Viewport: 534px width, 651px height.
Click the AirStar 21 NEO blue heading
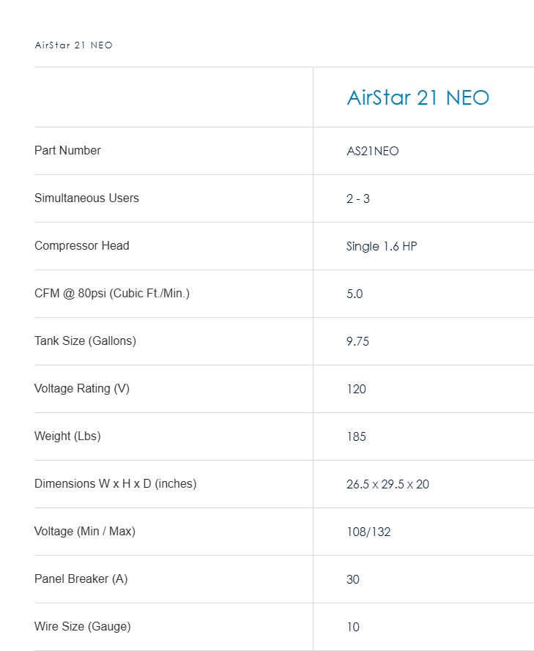pos(418,97)
